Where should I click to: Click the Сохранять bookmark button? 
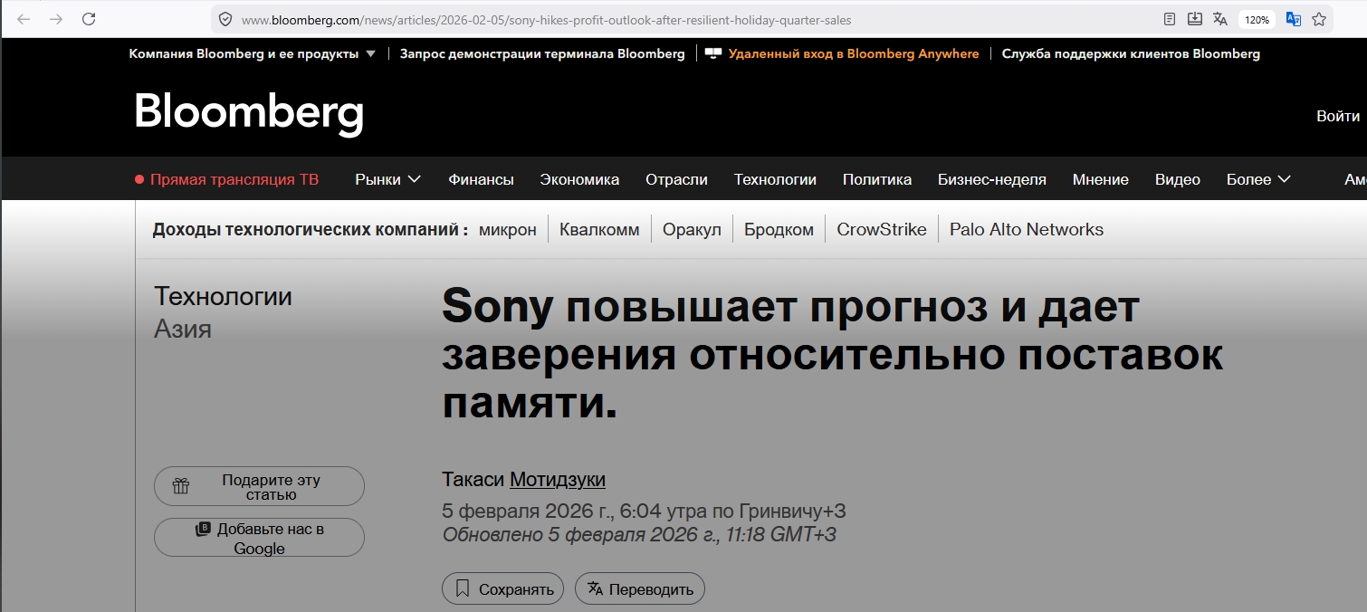[x=502, y=589]
